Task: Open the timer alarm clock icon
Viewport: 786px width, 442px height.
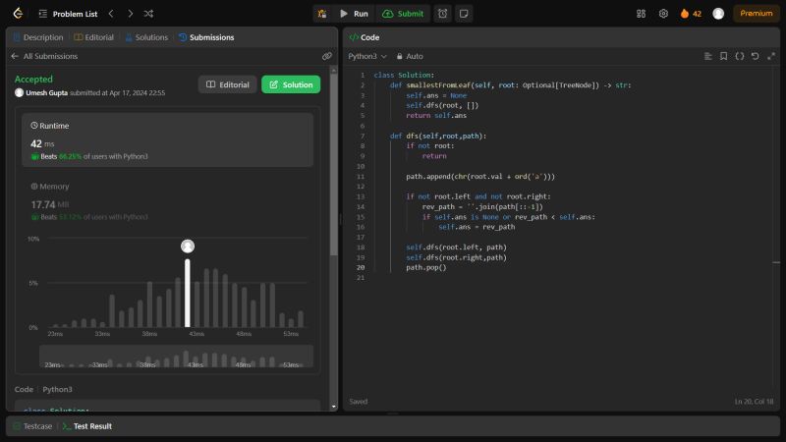Action: tap(443, 14)
